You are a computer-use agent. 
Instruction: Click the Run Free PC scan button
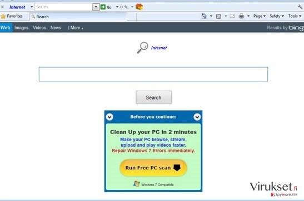click(x=153, y=168)
